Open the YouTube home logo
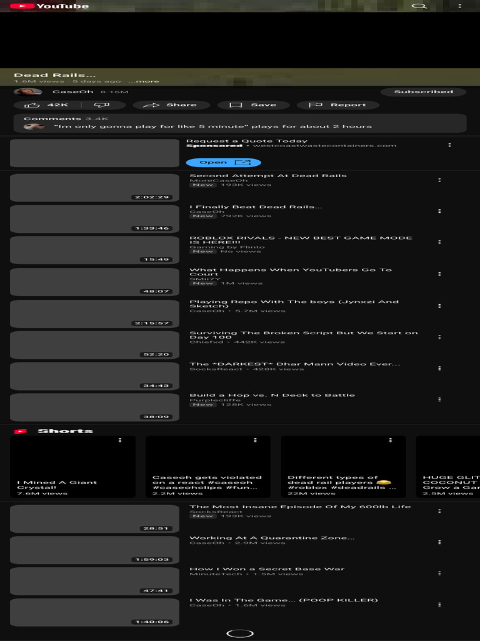This screenshot has height=641, width=480. (x=49, y=6)
